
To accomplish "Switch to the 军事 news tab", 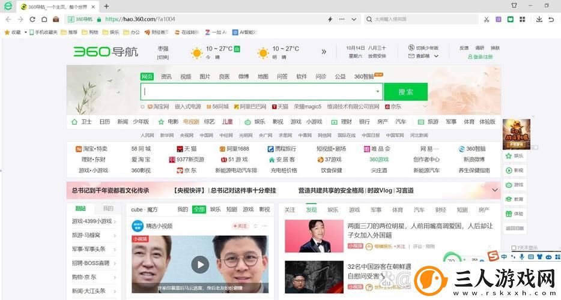I will coord(375,210).
